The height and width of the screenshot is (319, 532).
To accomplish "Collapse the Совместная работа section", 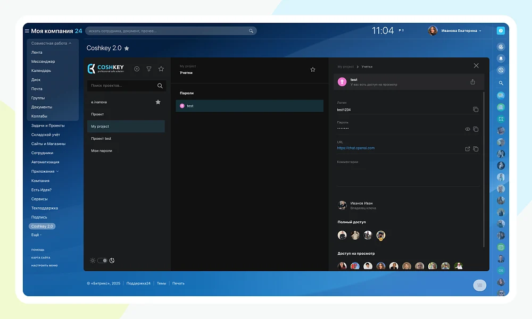I will (51, 44).
